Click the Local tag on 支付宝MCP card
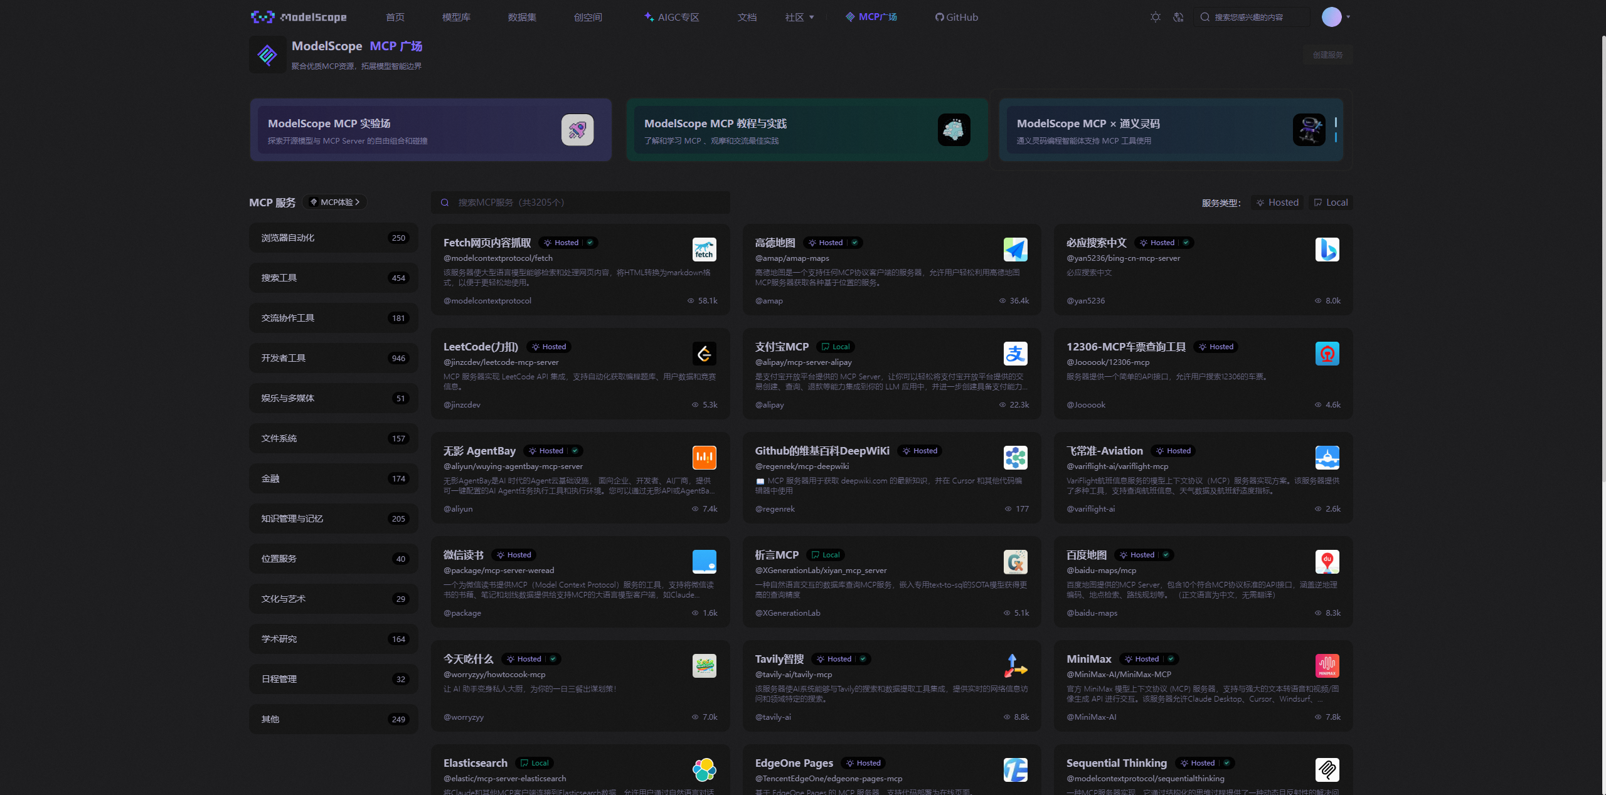Image resolution: width=1606 pixels, height=795 pixels. coord(835,347)
